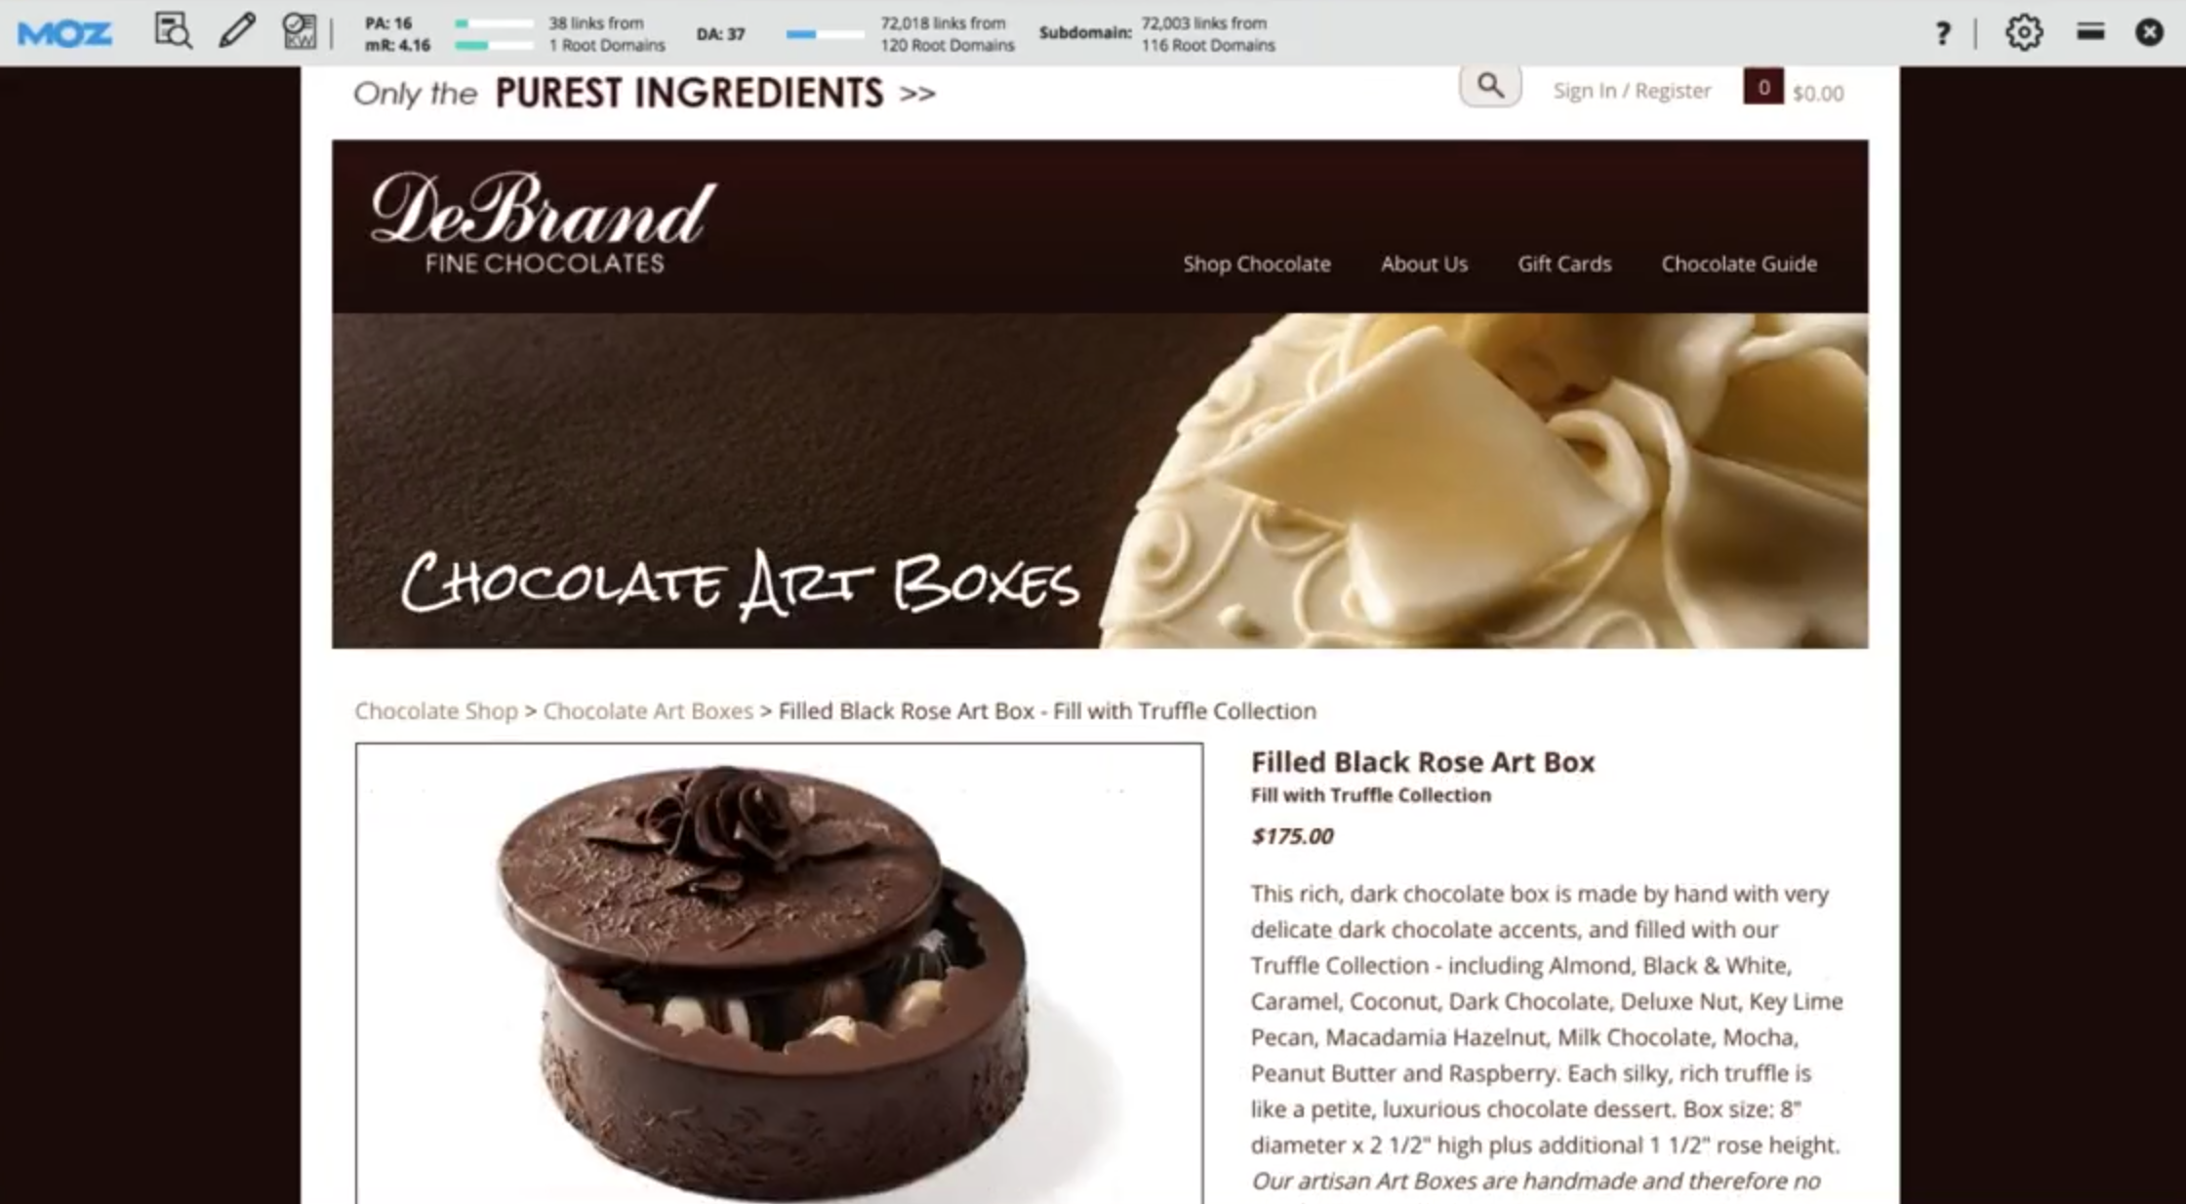Click the DeBrand Fine Chocolates logo
The height and width of the screenshot is (1204, 2186).
[x=543, y=222]
